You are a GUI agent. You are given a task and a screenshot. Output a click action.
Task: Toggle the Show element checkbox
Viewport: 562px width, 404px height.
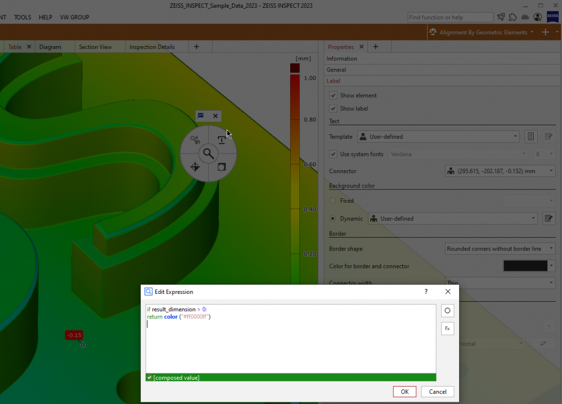334,96
